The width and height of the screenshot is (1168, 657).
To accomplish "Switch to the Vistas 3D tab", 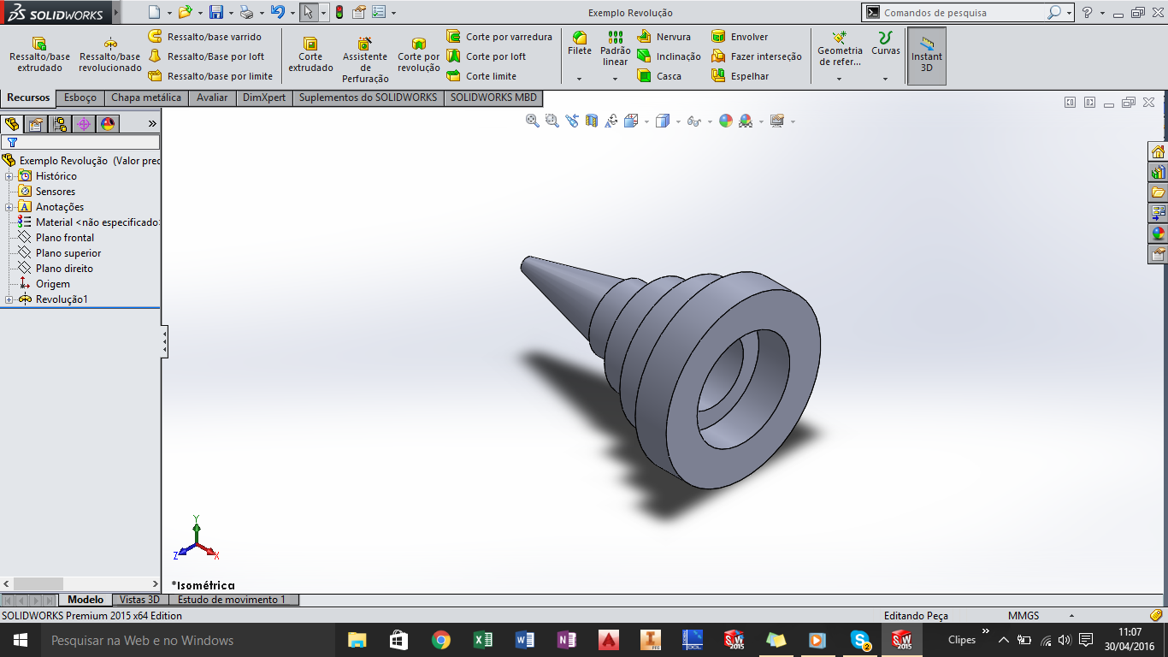I will coord(139,600).
